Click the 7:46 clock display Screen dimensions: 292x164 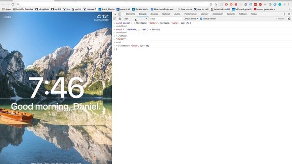tap(56, 87)
